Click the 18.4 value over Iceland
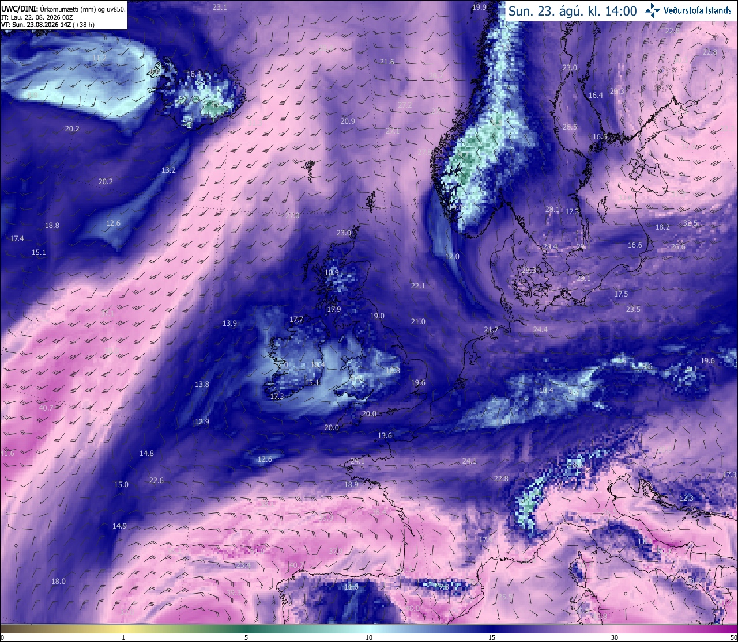 pyautogui.click(x=194, y=74)
